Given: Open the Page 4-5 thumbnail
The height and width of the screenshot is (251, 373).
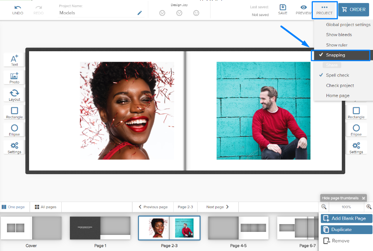Looking at the screenshot, I should click(x=238, y=228).
